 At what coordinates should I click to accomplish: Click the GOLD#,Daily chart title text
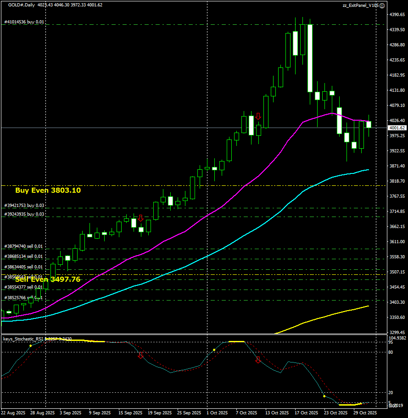coord(21,5)
